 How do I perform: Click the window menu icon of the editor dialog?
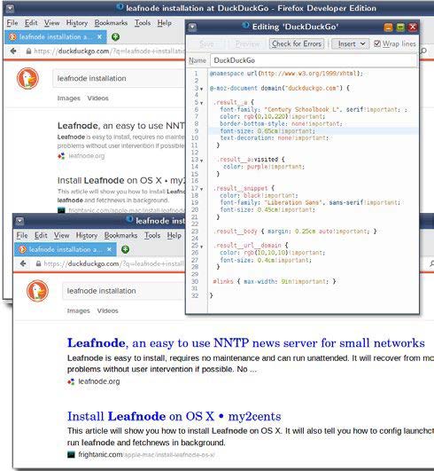[192, 27]
